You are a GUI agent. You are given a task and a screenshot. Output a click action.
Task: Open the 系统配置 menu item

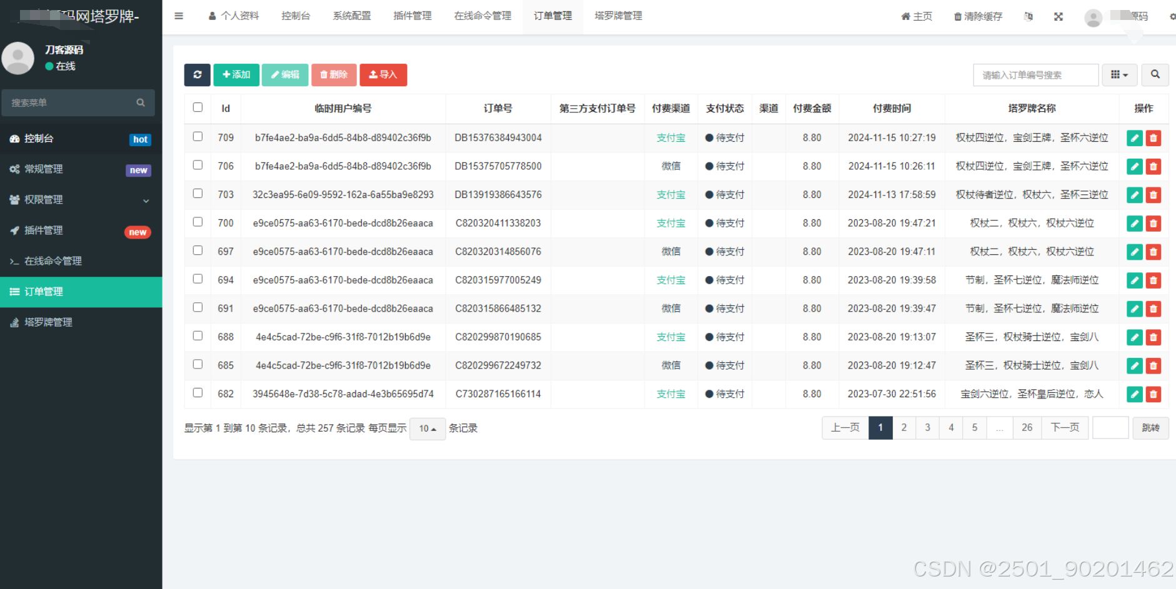(x=351, y=16)
